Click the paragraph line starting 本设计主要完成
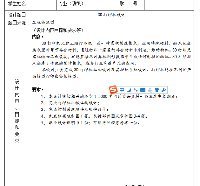Image resolution: width=200 pixels, height=186 pixels. pyautogui.click(x=116, y=70)
